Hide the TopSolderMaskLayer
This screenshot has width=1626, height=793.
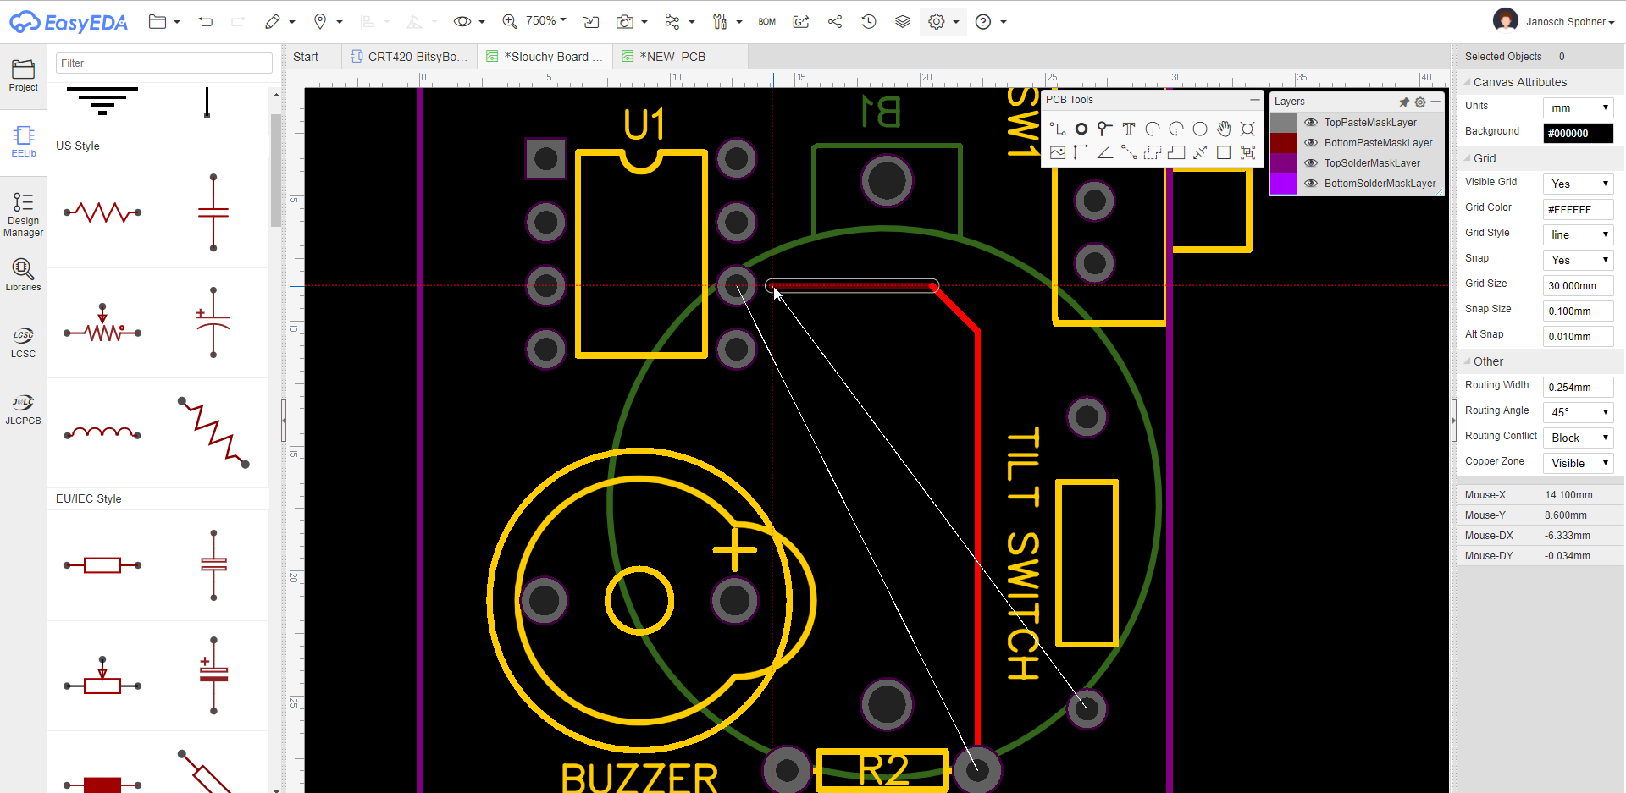pyautogui.click(x=1310, y=162)
